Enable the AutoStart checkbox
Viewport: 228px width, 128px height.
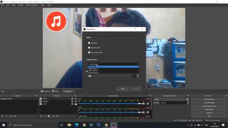coord(89,43)
